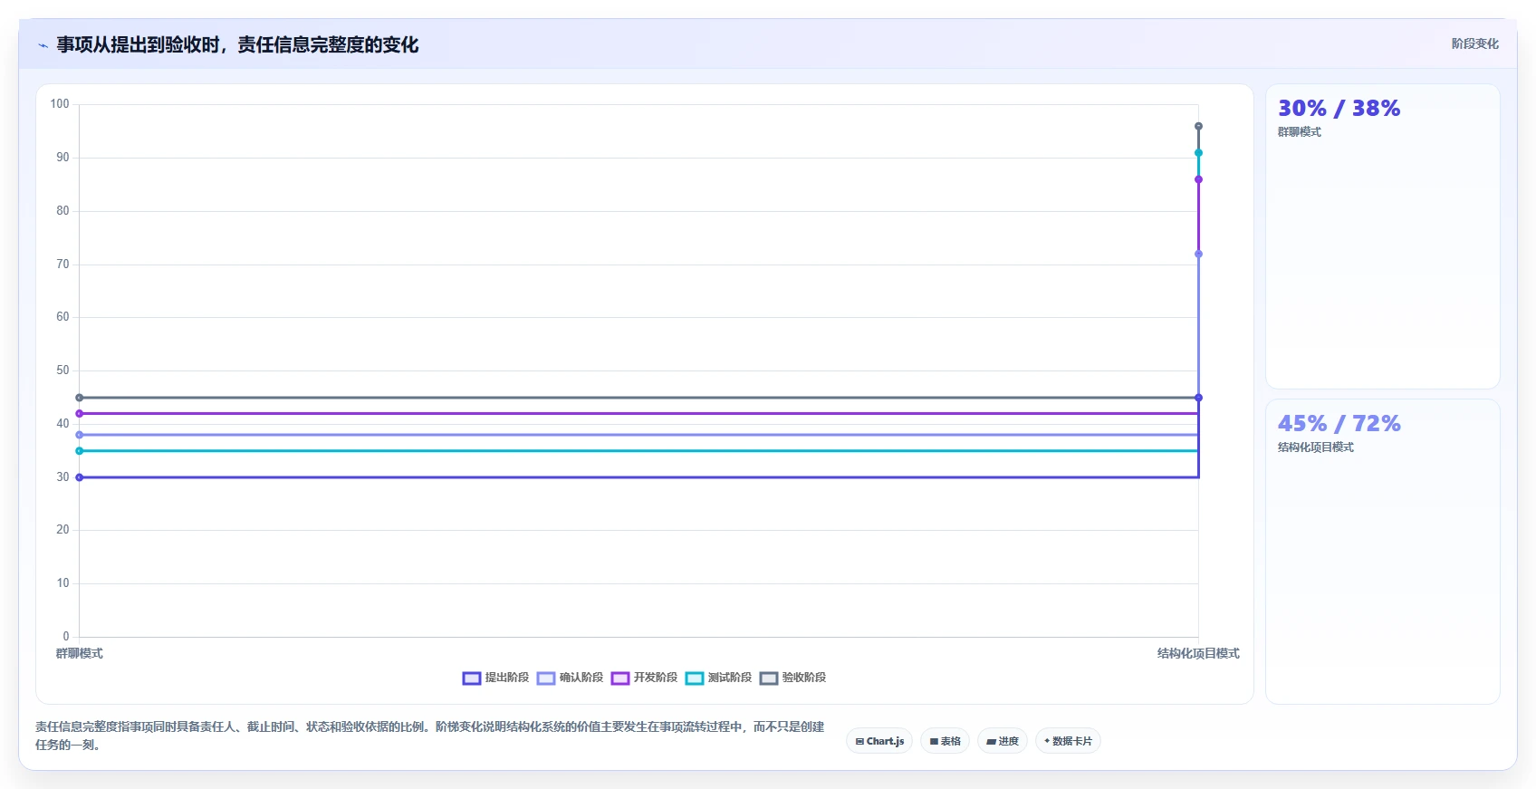Toggle the 测试阶段 legend series

pos(718,678)
